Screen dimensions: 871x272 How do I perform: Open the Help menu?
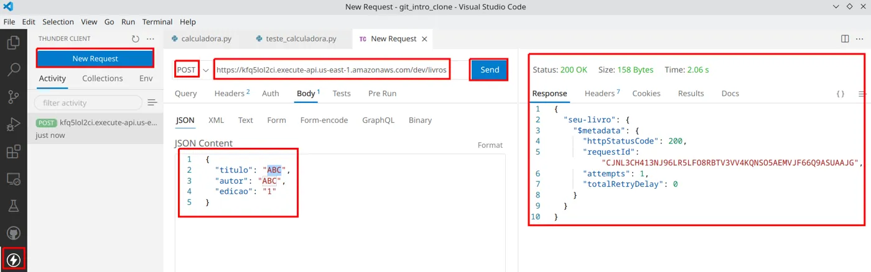tap(187, 22)
